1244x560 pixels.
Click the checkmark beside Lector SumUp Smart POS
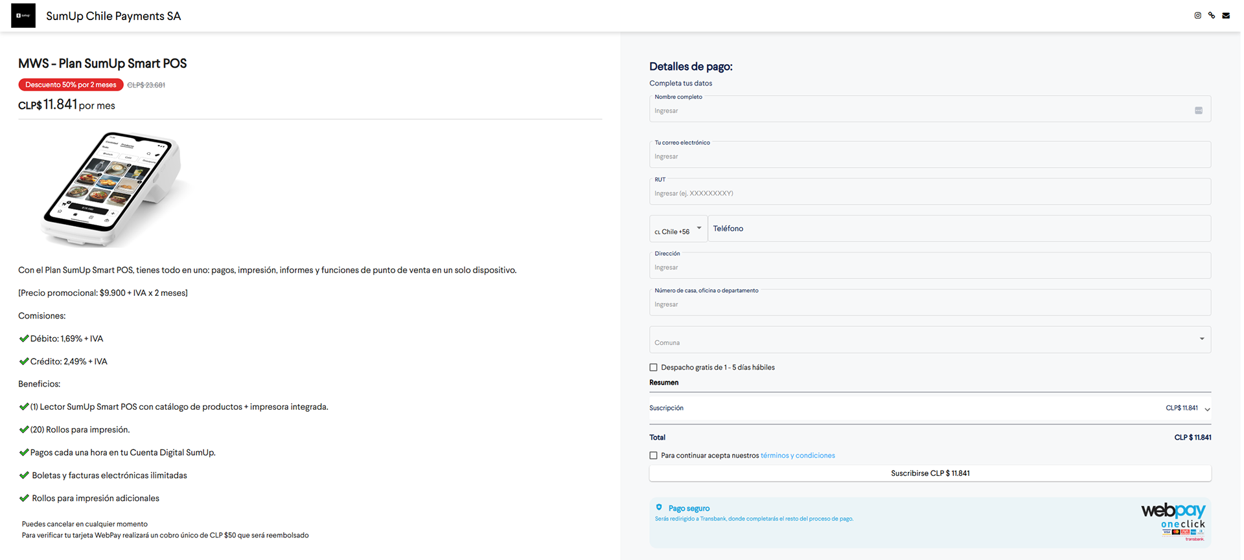coord(24,407)
